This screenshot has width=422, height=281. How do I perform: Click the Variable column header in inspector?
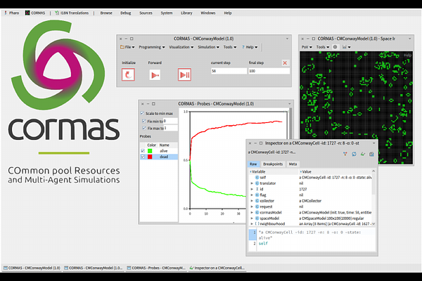coord(273,171)
